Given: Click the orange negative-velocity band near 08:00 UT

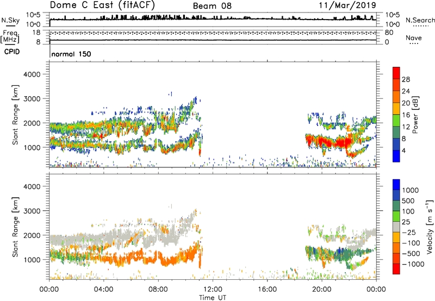Looking at the screenshot, I should tap(150, 259).
